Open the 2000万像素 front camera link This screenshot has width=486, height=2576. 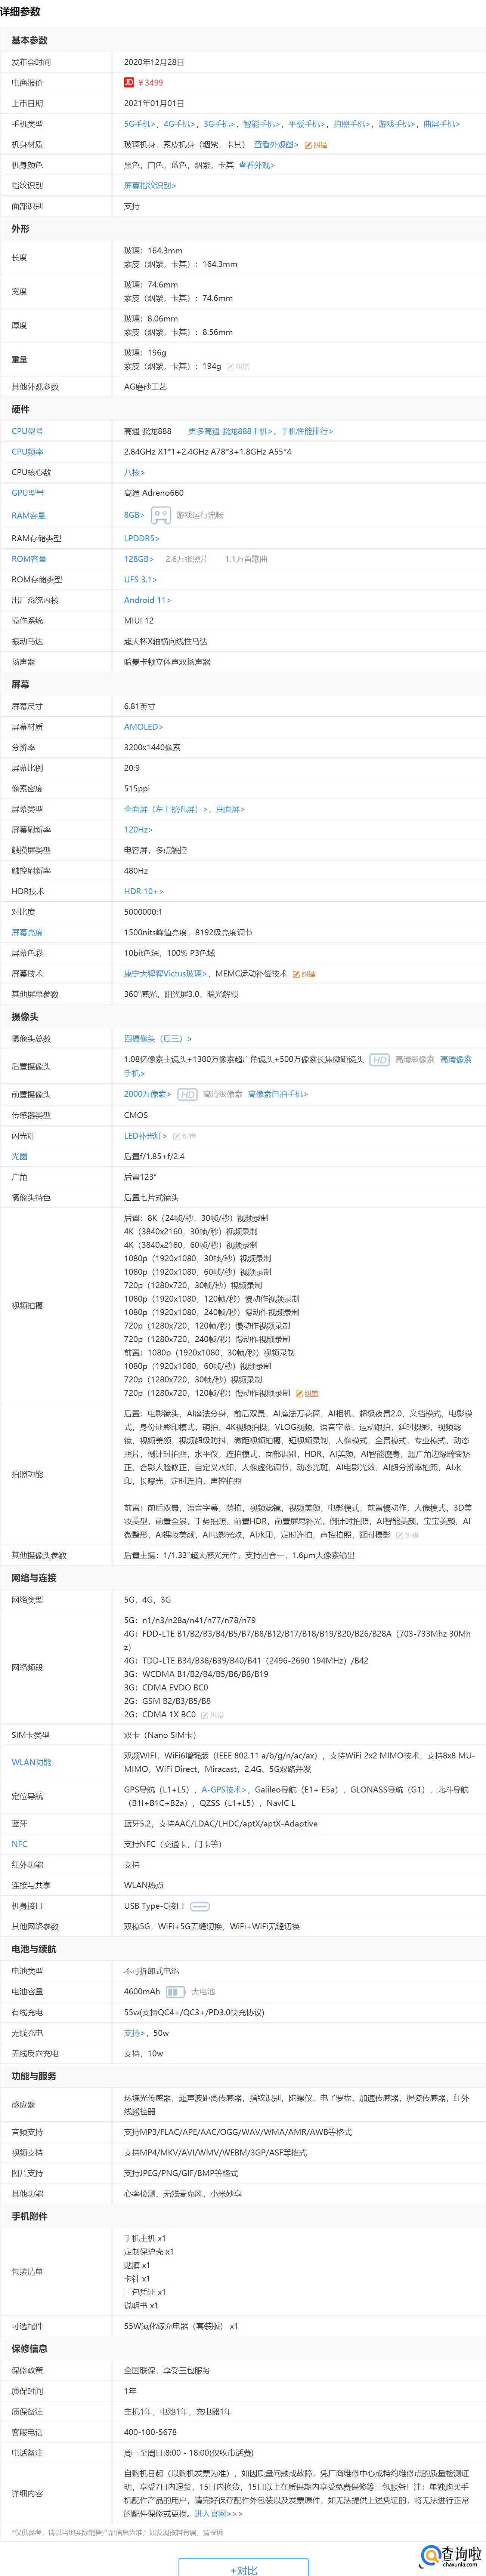pyautogui.click(x=147, y=1094)
